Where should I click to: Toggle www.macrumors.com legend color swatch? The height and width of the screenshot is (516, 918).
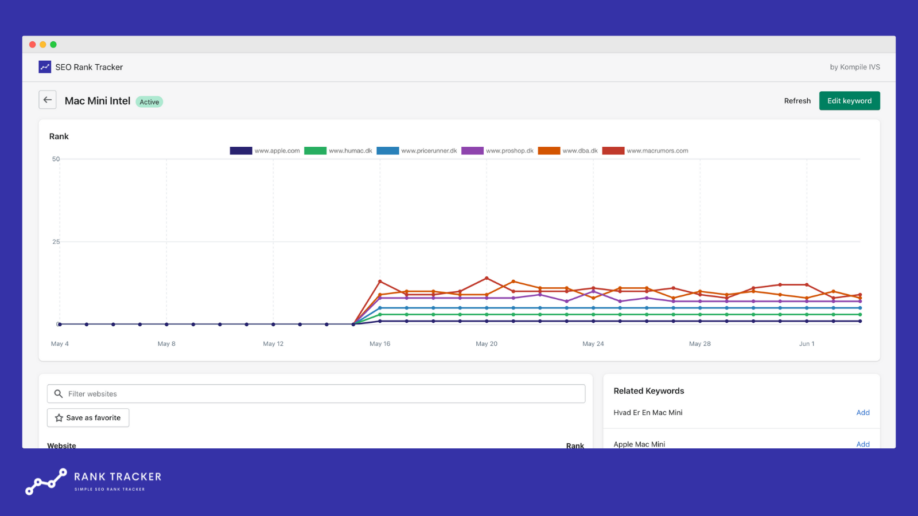click(613, 151)
